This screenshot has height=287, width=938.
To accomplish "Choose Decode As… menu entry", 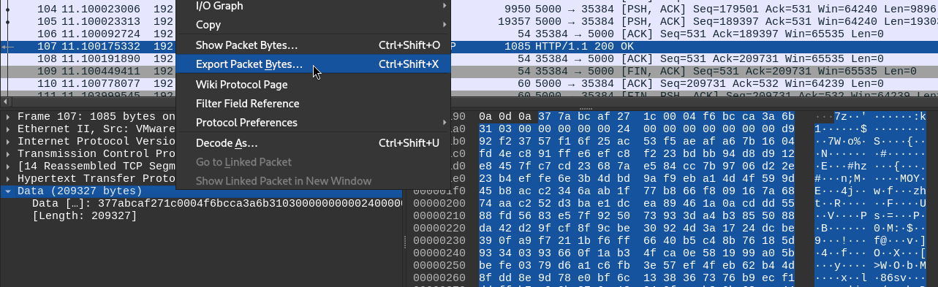I will (313, 143).
